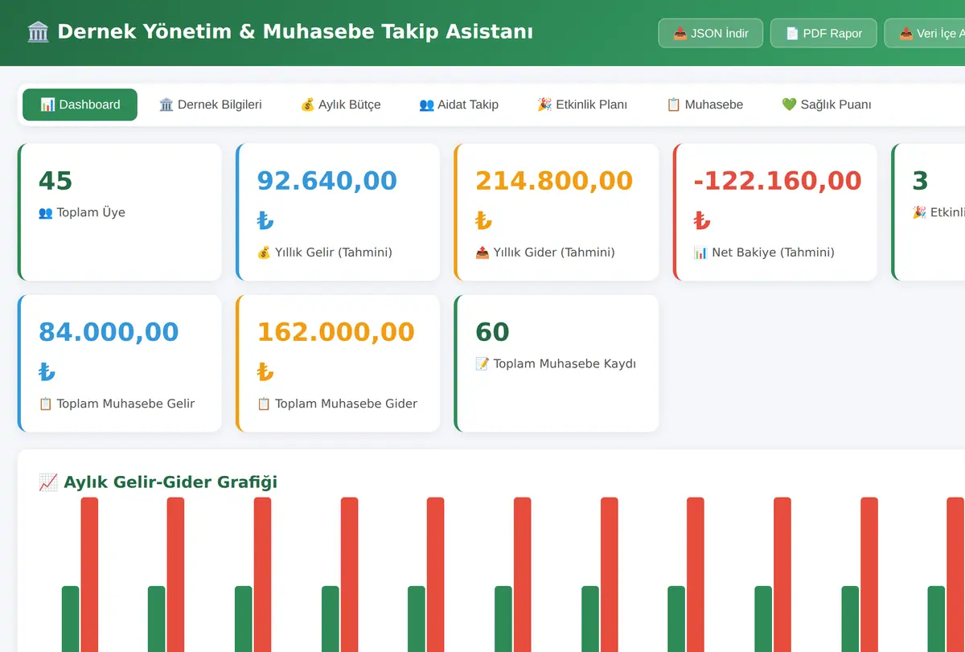Click the Yıllık Gider (Tahmini) card
The image size is (965, 652).
click(x=556, y=212)
